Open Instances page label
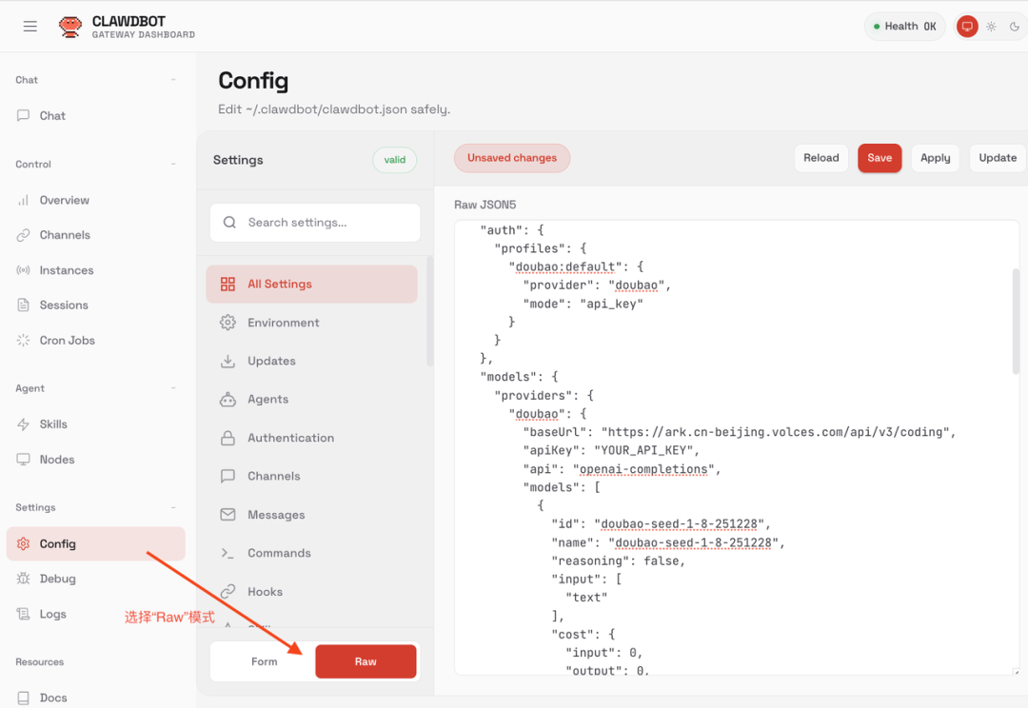This screenshot has height=708, width=1028. 67,270
